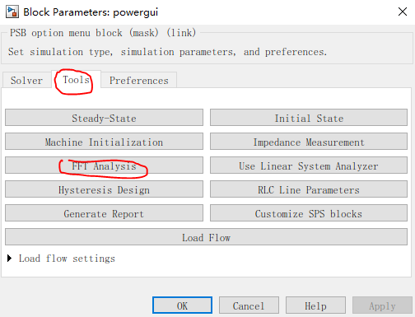Click the Initial State button
The image size is (415, 317).
click(x=309, y=118)
